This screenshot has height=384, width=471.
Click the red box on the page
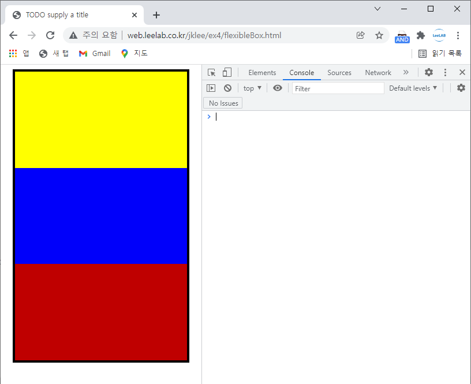101,312
